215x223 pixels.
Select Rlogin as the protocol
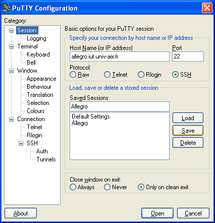pos(141,75)
